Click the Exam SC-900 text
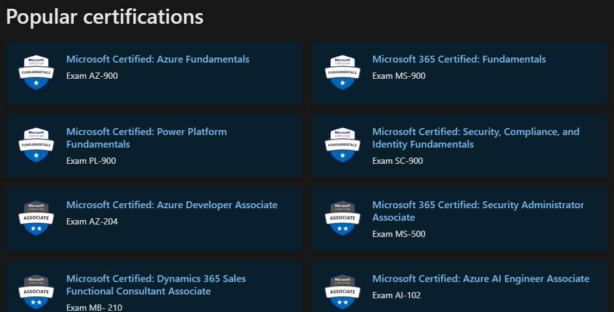 tap(398, 161)
